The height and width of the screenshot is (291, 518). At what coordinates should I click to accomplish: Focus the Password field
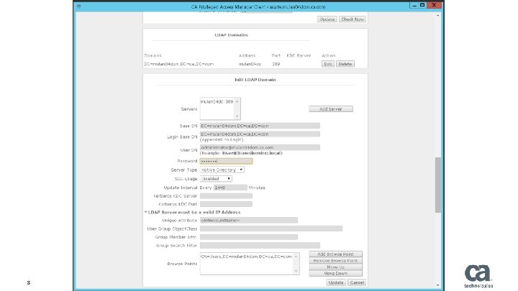(x=226, y=161)
